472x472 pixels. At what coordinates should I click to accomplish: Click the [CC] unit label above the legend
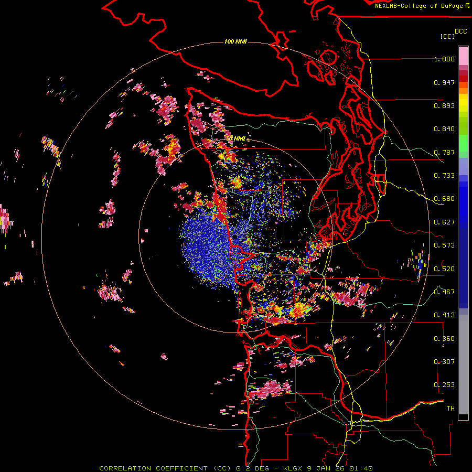click(447, 36)
